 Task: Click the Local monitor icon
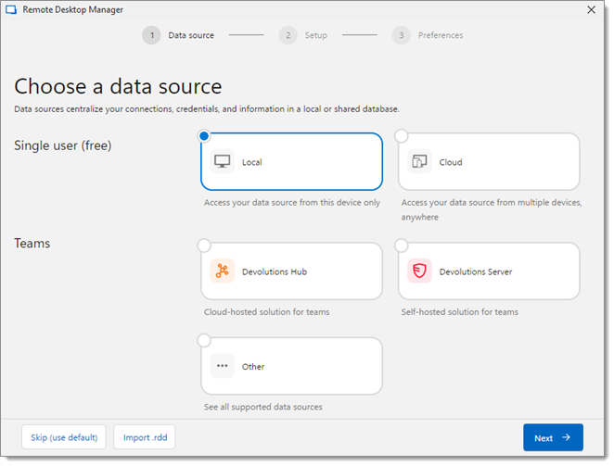[x=222, y=161]
